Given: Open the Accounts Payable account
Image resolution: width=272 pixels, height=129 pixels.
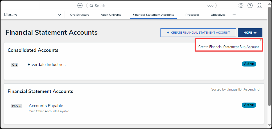Looking at the screenshot, I should [46, 105].
